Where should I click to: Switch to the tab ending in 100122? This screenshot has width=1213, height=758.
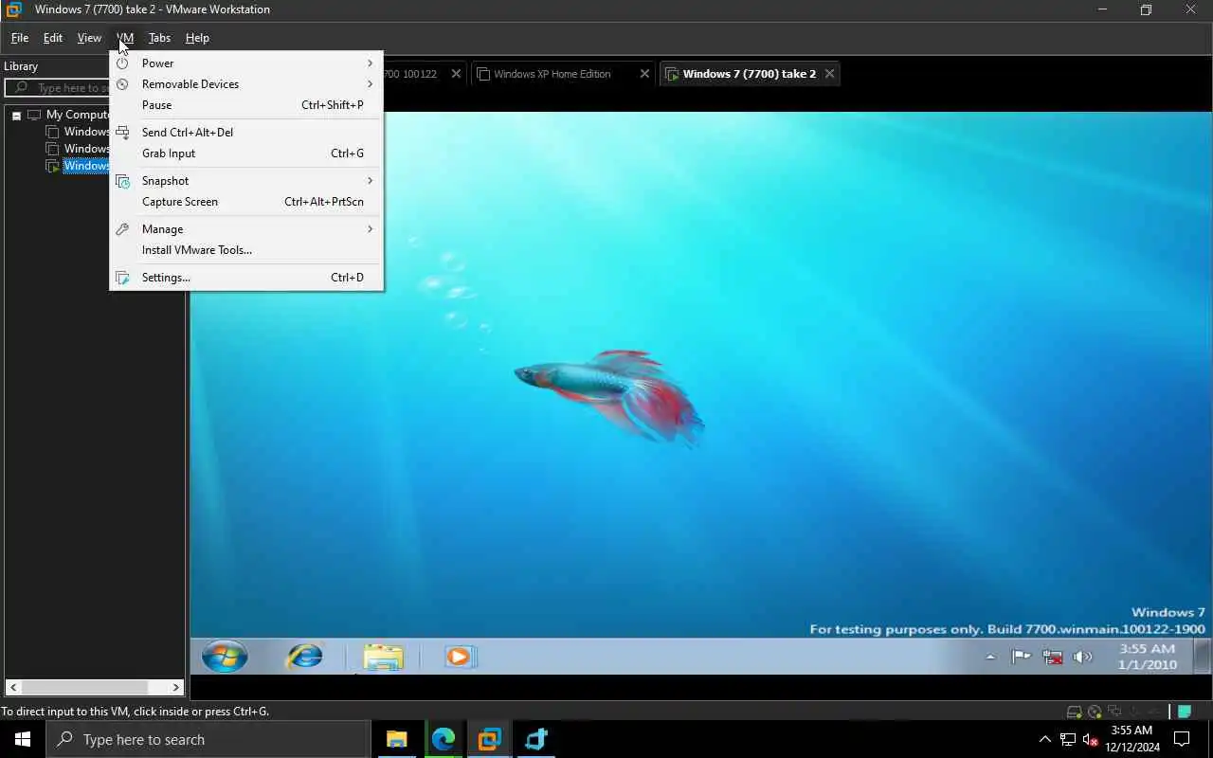pos(410,74)
